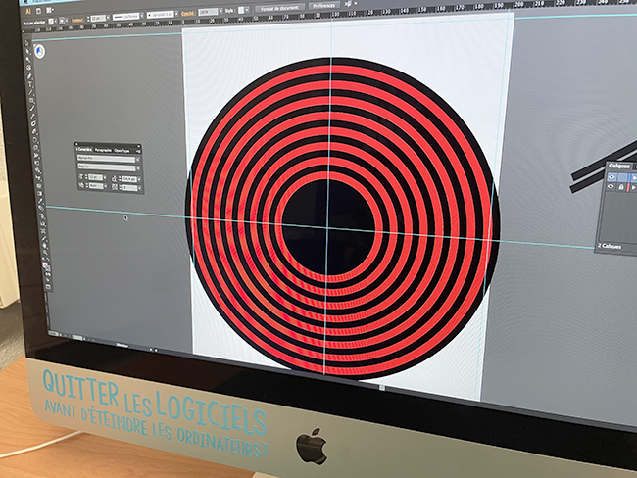This screenshot has width=637, height=478.
Task: Open the opacity percentage dropdown arrow
Action: (x=220, y=11)
